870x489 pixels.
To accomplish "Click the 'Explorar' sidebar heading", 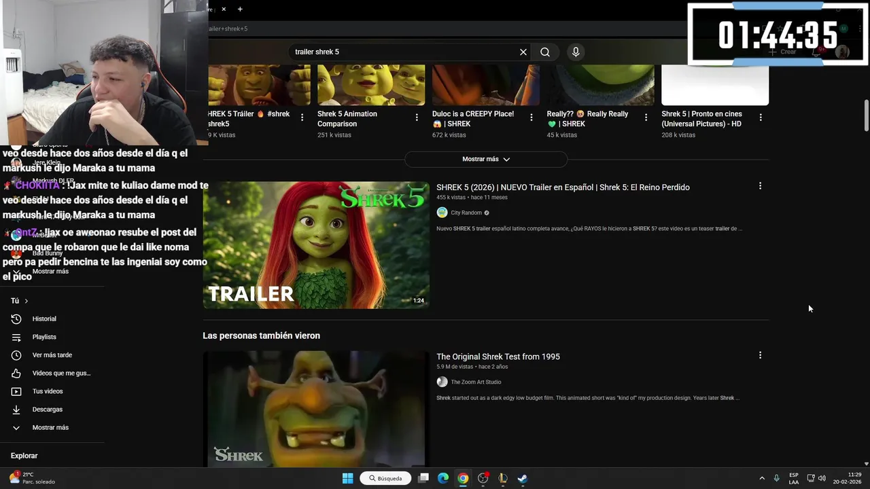I will (24, 456).
